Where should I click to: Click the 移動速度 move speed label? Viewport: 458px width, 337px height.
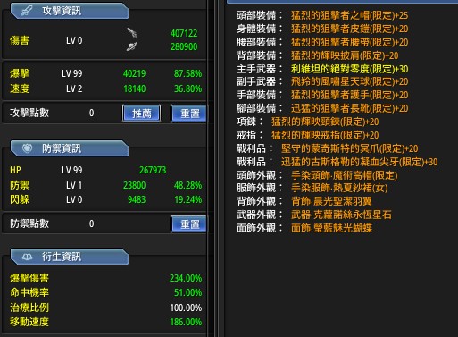point(29,322)
